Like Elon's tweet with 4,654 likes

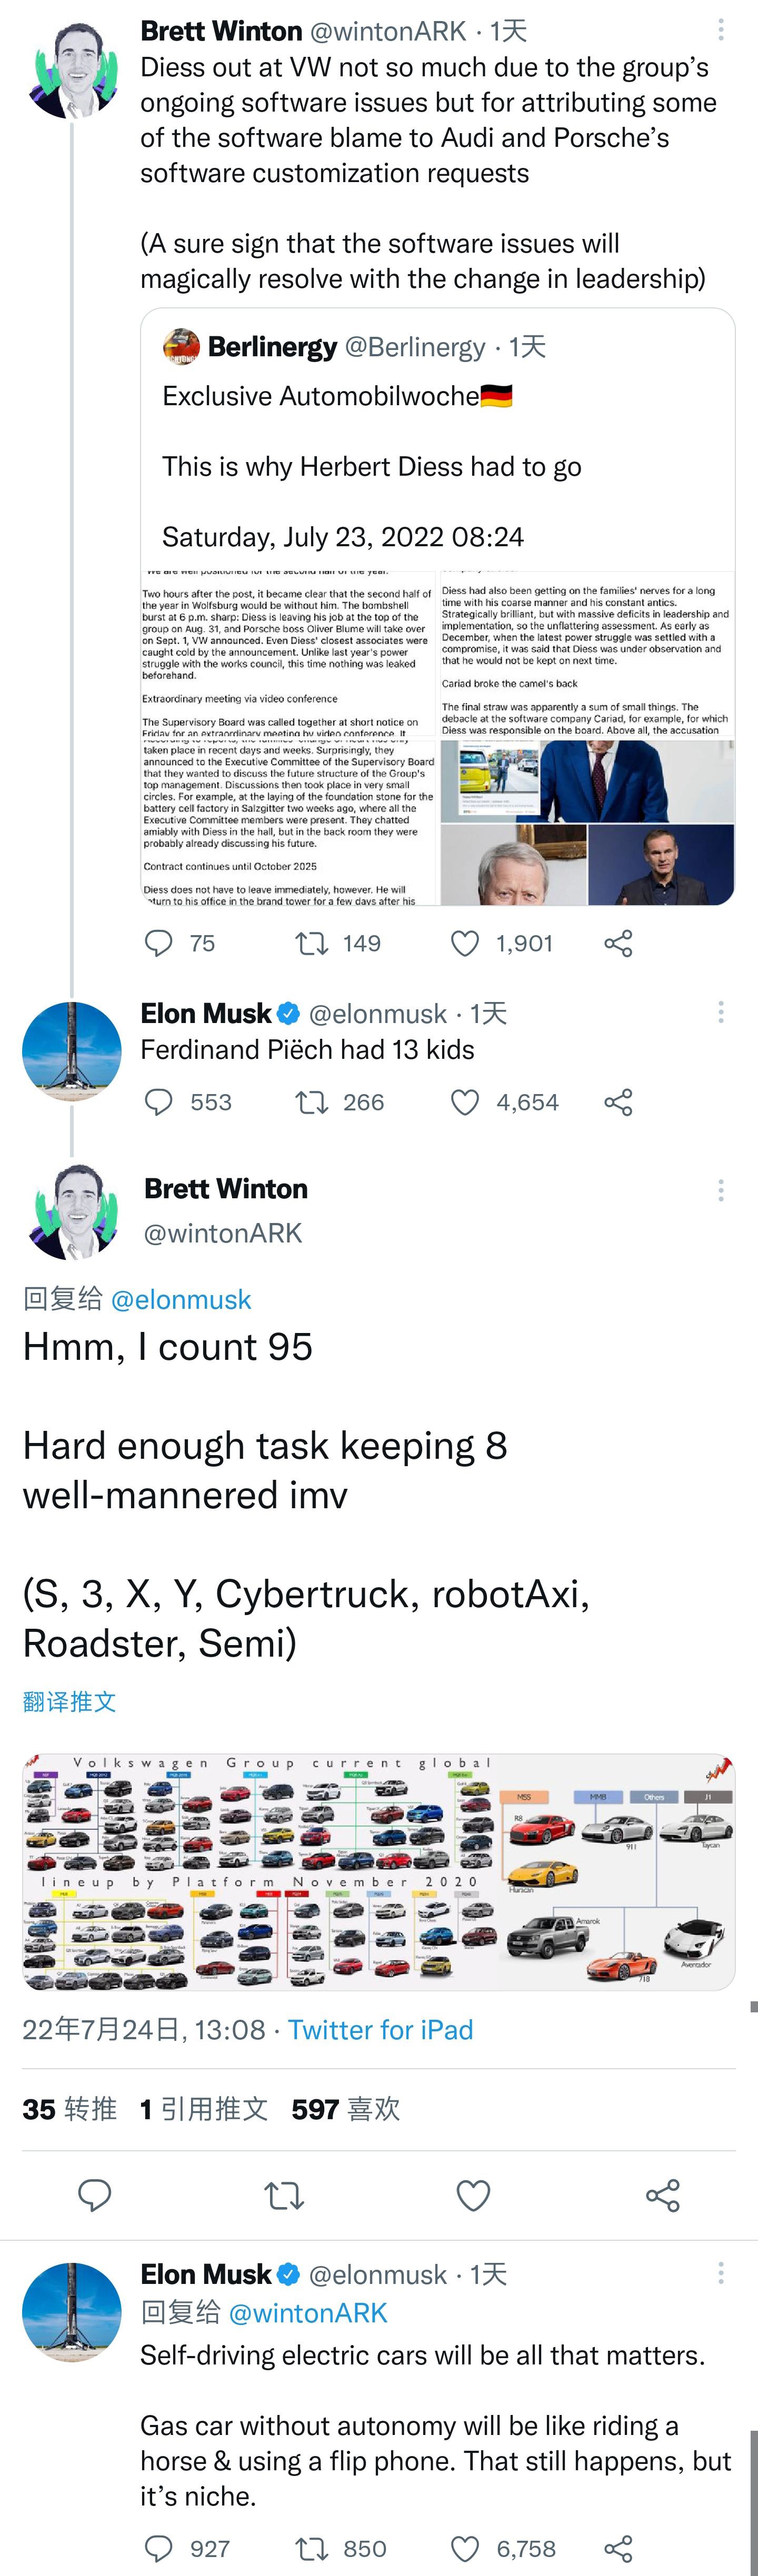click(465, 1102)
